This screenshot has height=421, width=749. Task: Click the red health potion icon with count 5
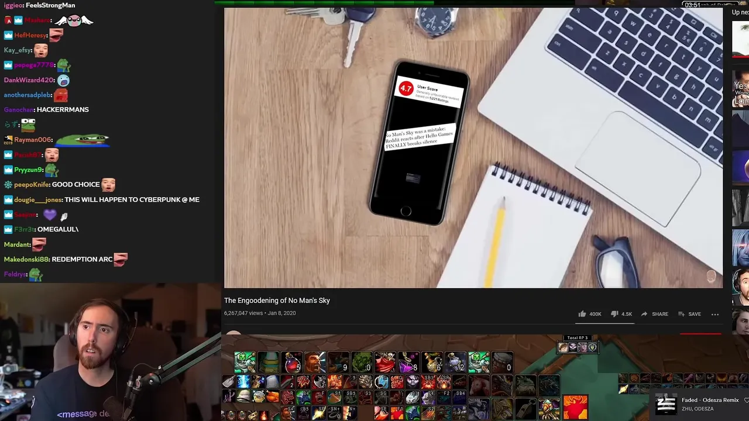point(292,362)
